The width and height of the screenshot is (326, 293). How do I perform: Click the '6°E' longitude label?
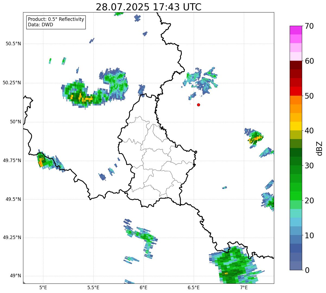143,287
